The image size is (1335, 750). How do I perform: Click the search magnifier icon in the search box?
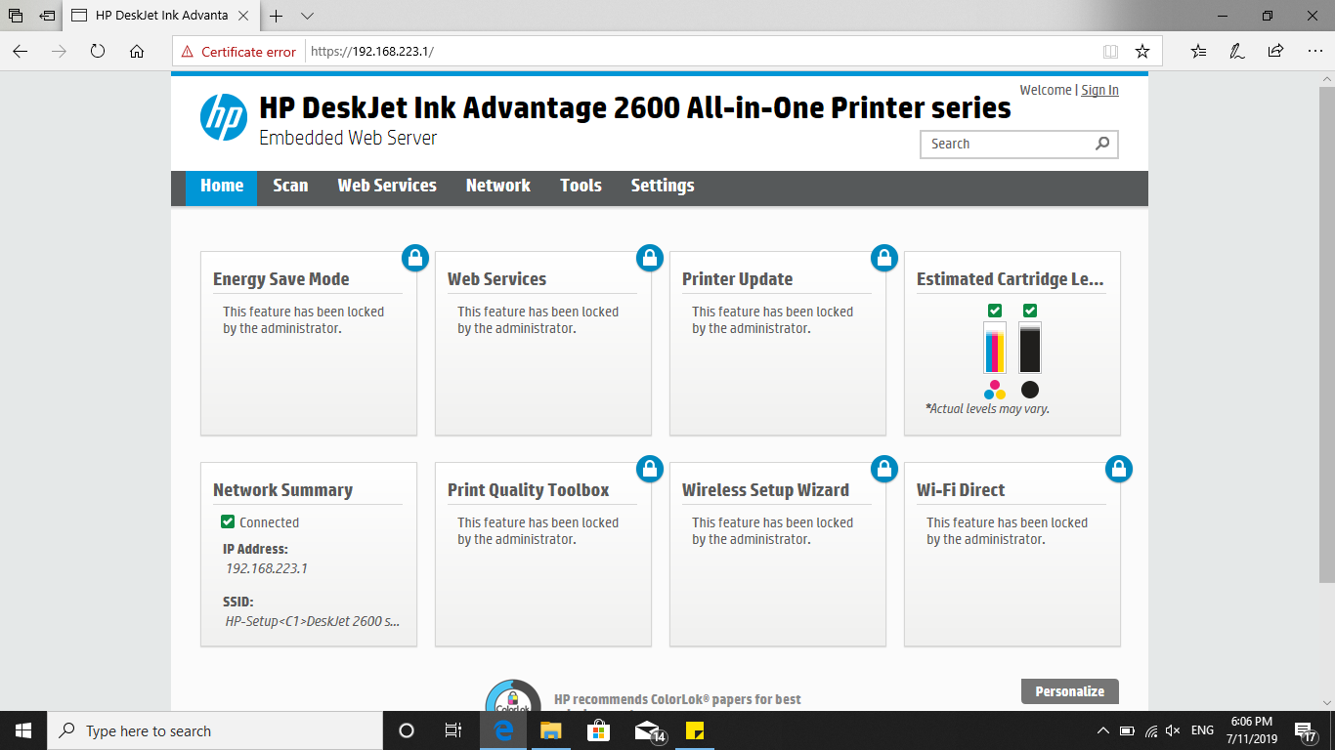pos(1102,144)
